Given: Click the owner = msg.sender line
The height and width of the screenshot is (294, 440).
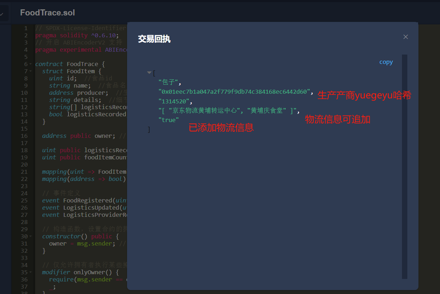Looking at the screenshot, I should pos(88,243).
